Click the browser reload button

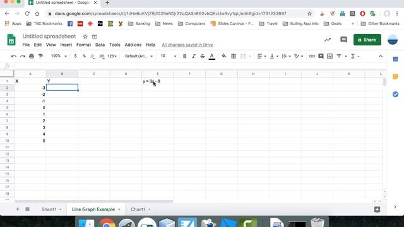pos(27,14)
